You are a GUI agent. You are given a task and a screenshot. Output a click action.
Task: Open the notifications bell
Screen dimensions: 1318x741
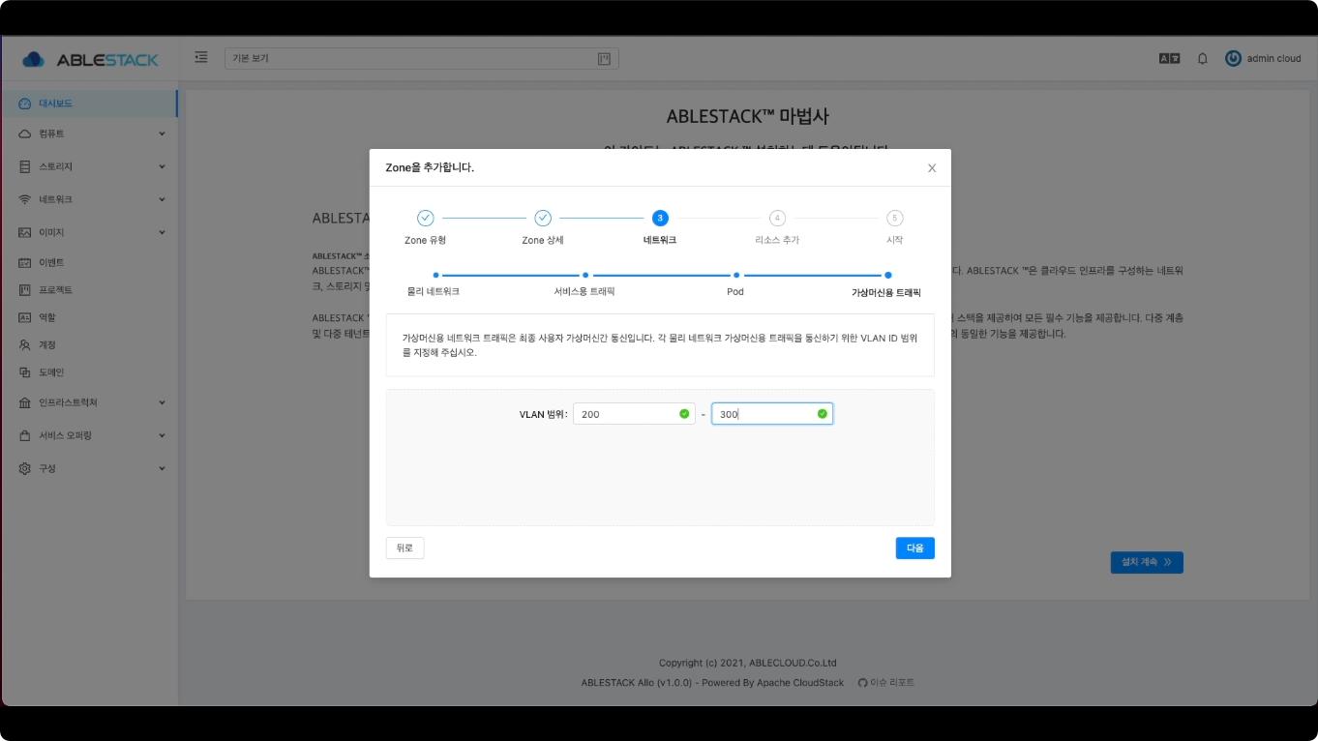(x=1203, y=59)
